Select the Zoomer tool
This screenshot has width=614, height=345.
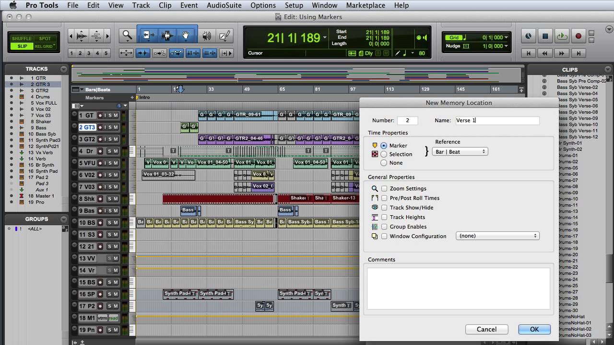tap(127, 35)
